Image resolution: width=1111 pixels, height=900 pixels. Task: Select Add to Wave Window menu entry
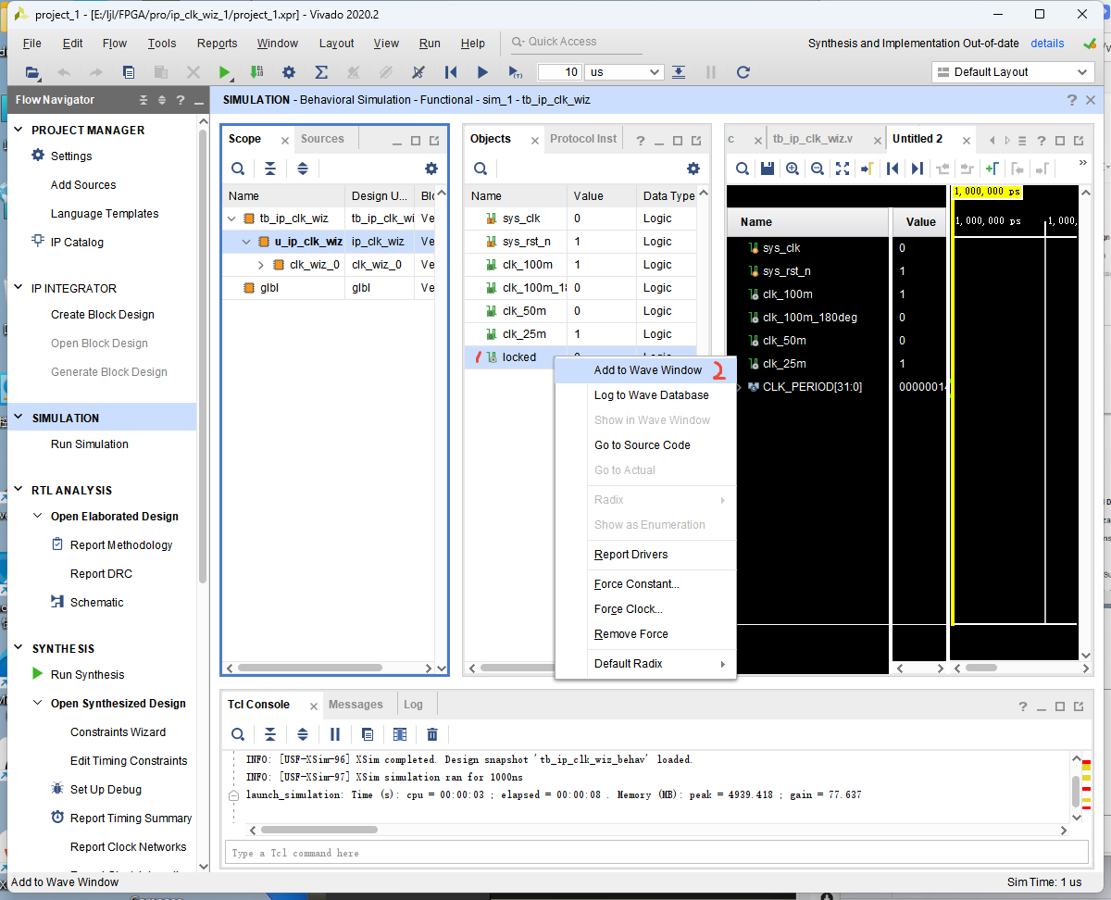[x=645, y=370]
